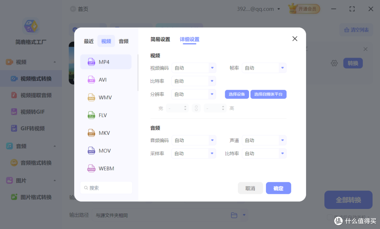Screen dimensions: 380x229
Task: Open the 音频编码 dropdown
Action: (194, 140)
